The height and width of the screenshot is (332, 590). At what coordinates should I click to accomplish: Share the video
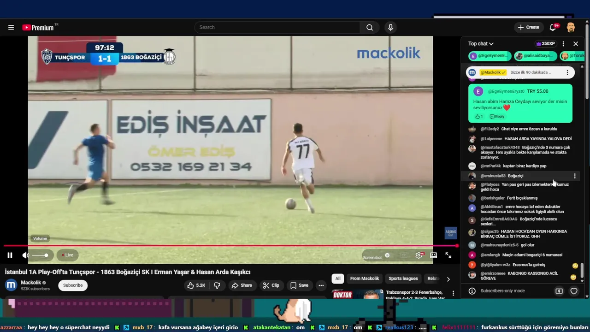click(242, 285)
